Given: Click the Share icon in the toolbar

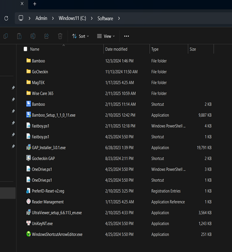Looking at the screenshot, I should (47, 36).
